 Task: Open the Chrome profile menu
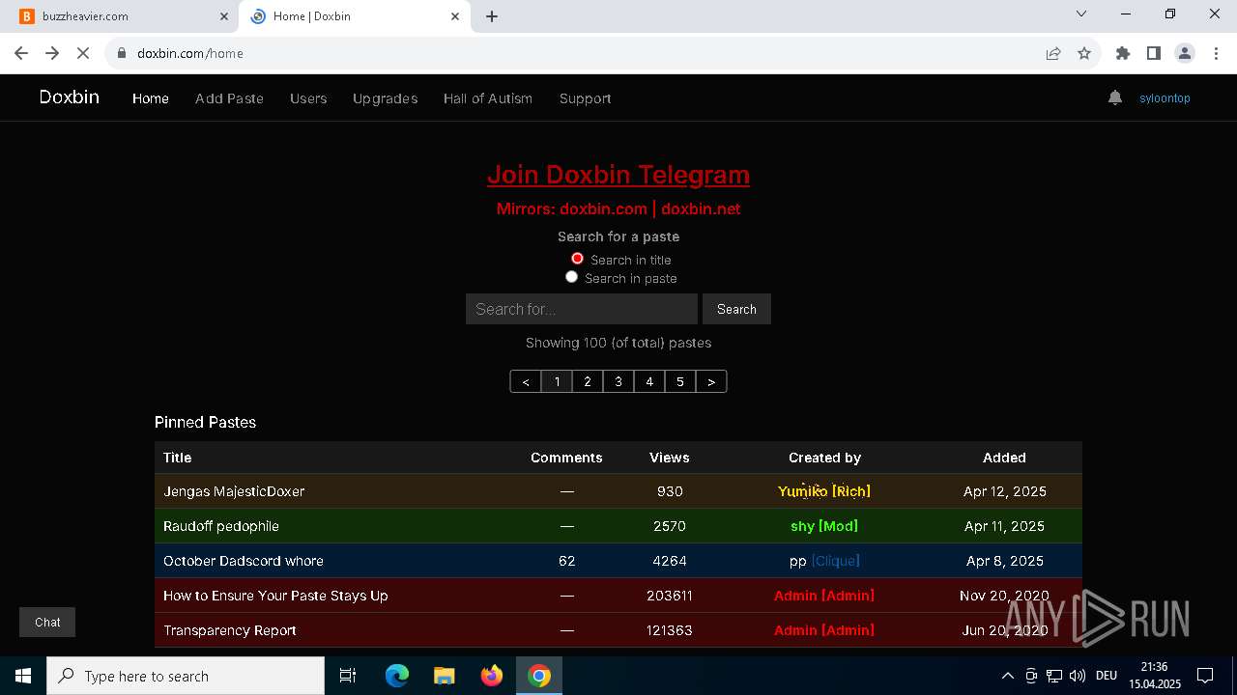pos(1185,53)
